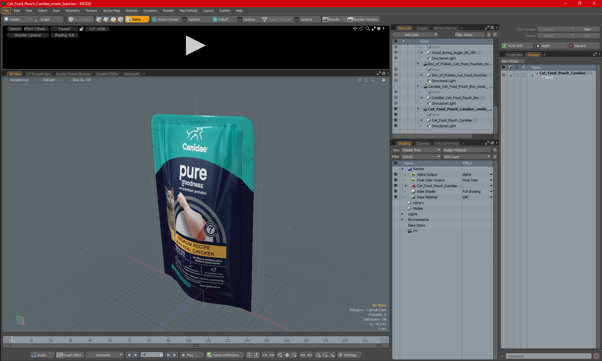The image size is (602, 361).
Task: Select Edges mode cube icon
Action: click(x=106, y=19)
